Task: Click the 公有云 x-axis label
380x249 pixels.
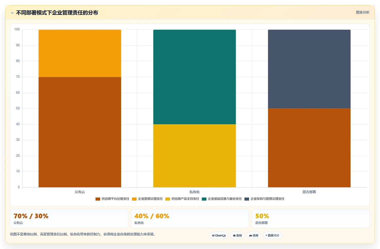Action: pos(80,192)
